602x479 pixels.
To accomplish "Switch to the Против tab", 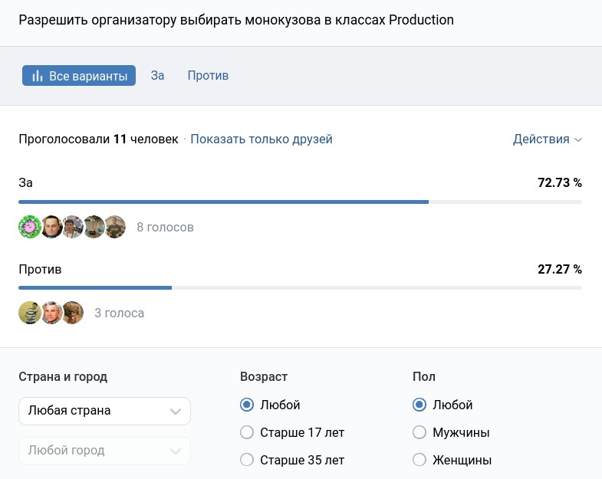I will [208, 76].
